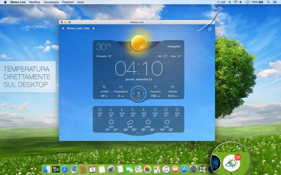Screen dimensions: 281x175
Task: Click the Soleggiato condition label
Action: [174, 46]
